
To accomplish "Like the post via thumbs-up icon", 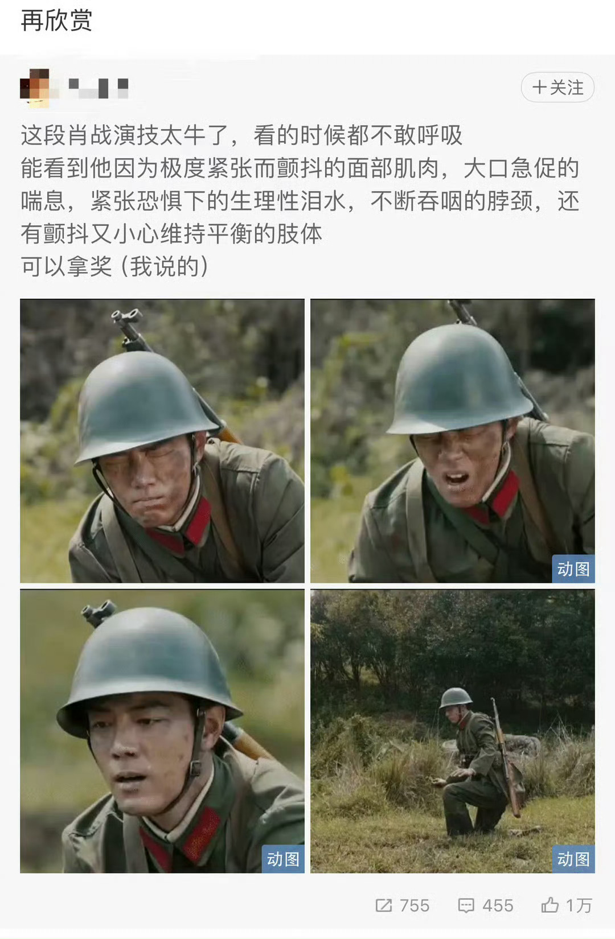I will tap(550, 905).
